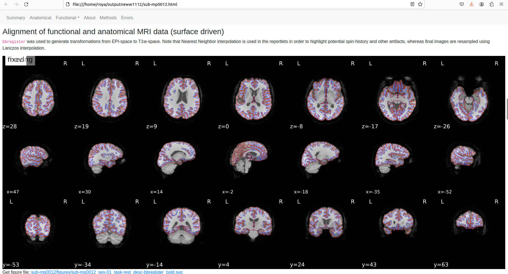
Task: Open the Summary nav link
Action: [x=16, y=18]
